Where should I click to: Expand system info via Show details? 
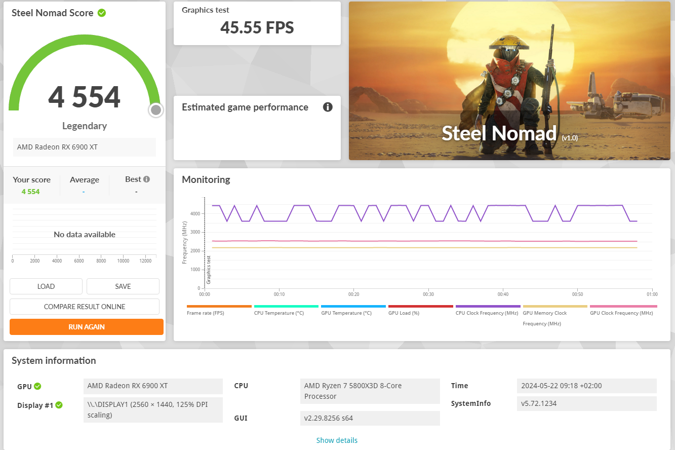pos(337,440)
